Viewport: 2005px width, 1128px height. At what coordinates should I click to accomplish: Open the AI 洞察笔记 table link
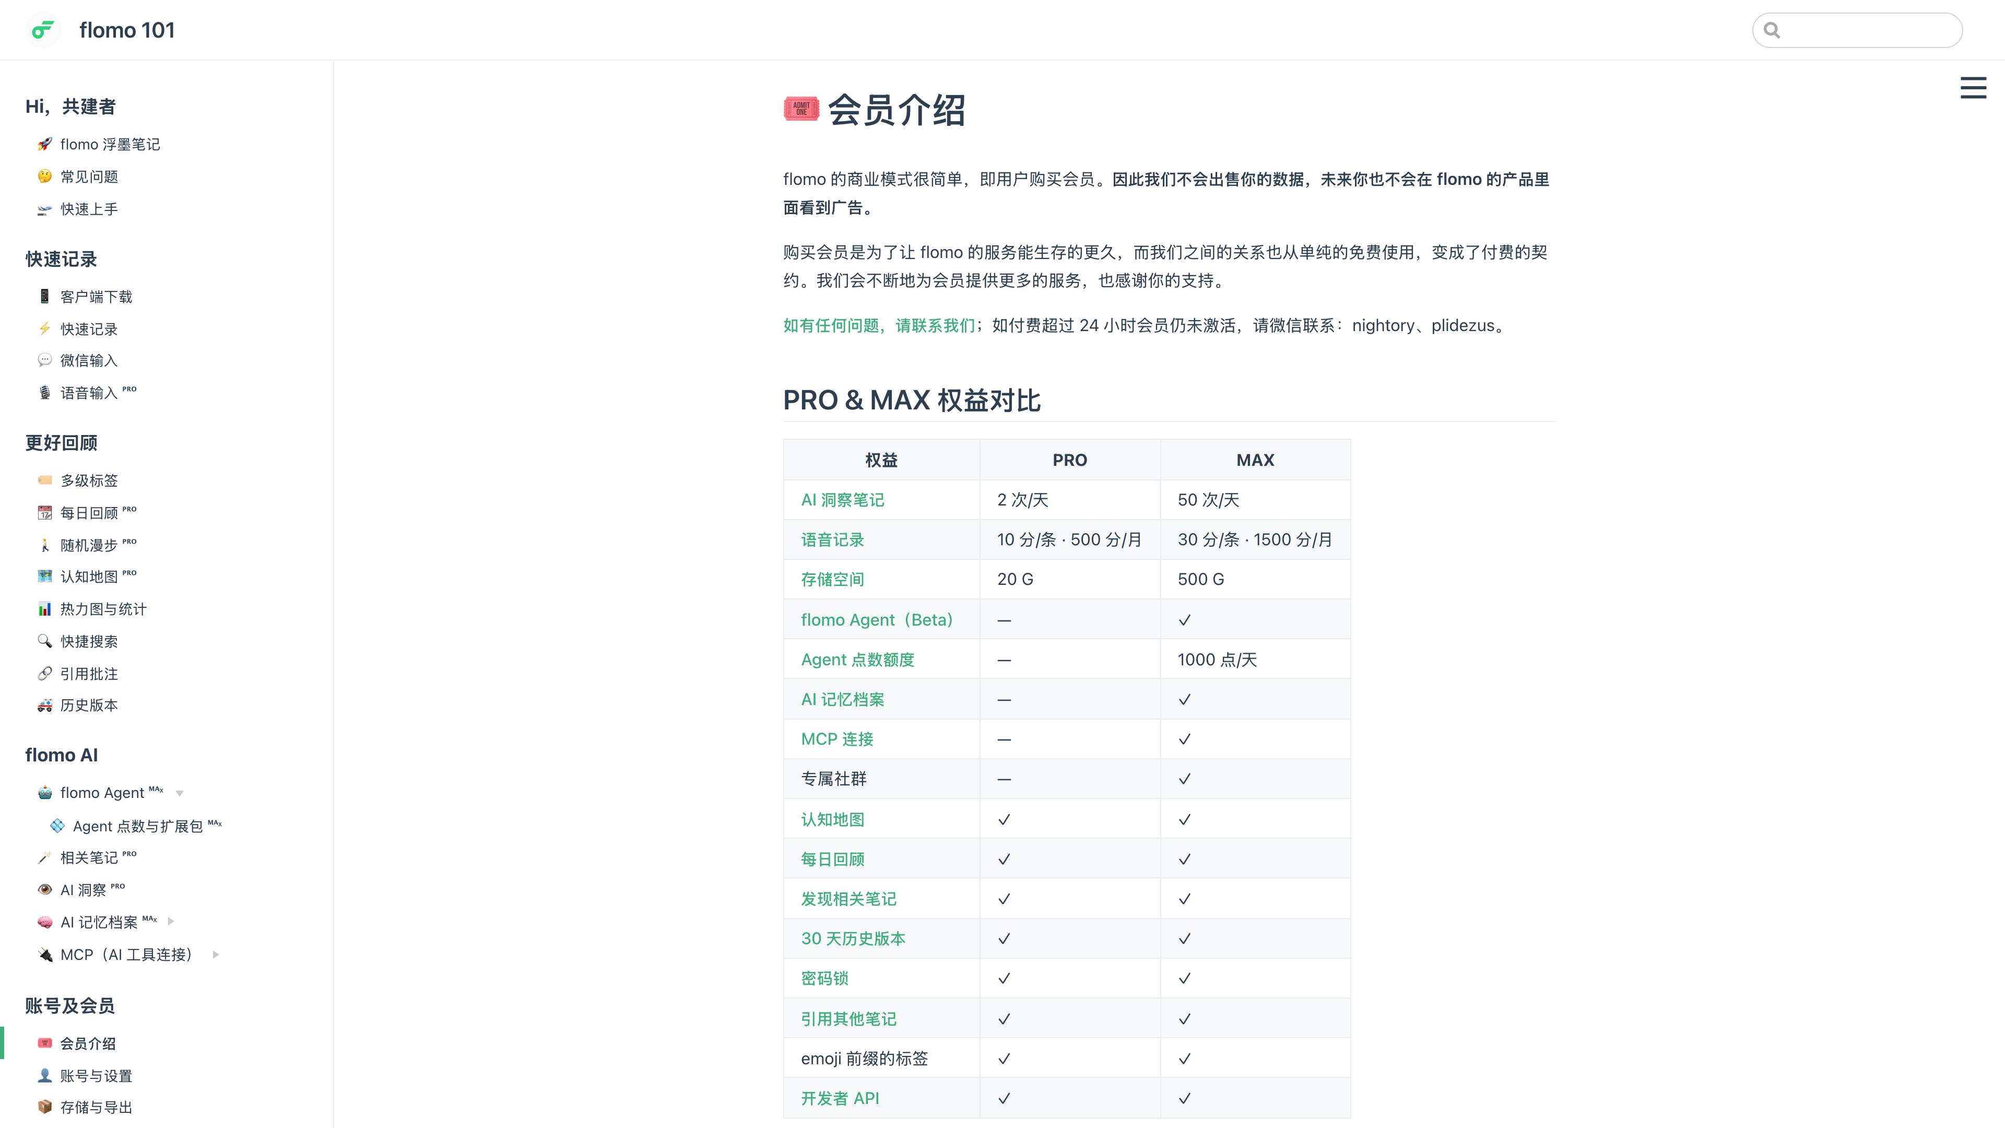(x=843, y=500)
